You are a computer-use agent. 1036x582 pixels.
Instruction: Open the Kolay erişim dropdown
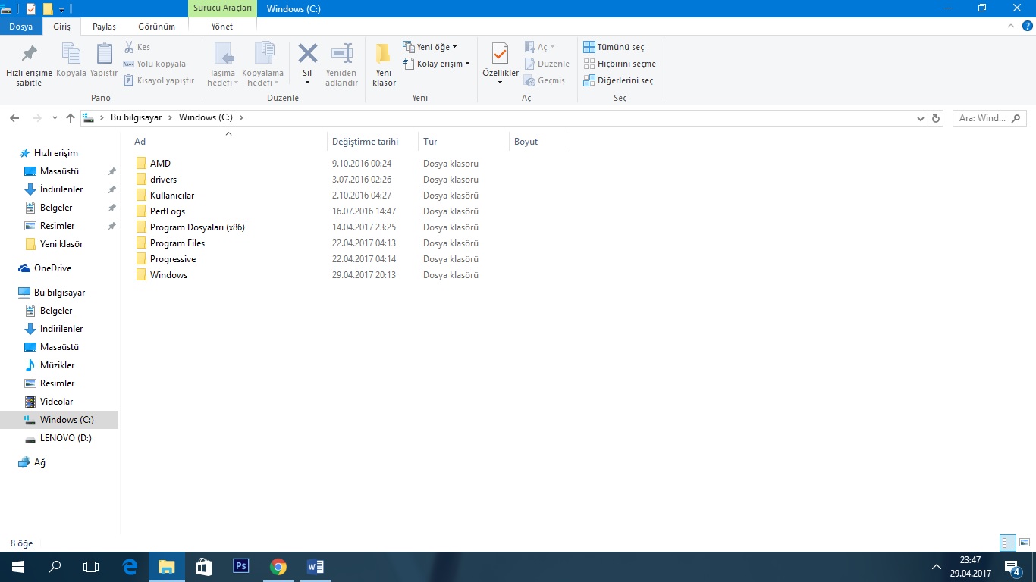click(437, 64)
